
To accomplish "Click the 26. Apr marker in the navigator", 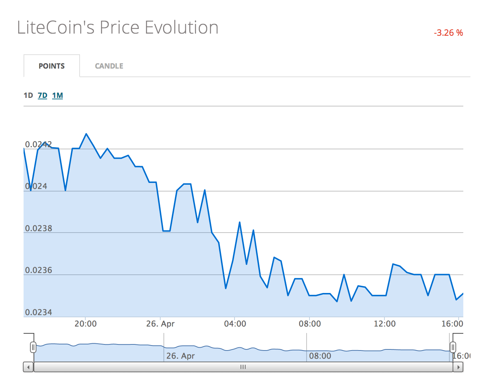I will pos(180,356).
